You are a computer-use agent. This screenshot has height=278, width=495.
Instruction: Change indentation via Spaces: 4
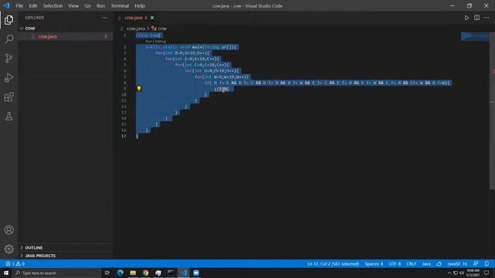click(374, 264)
